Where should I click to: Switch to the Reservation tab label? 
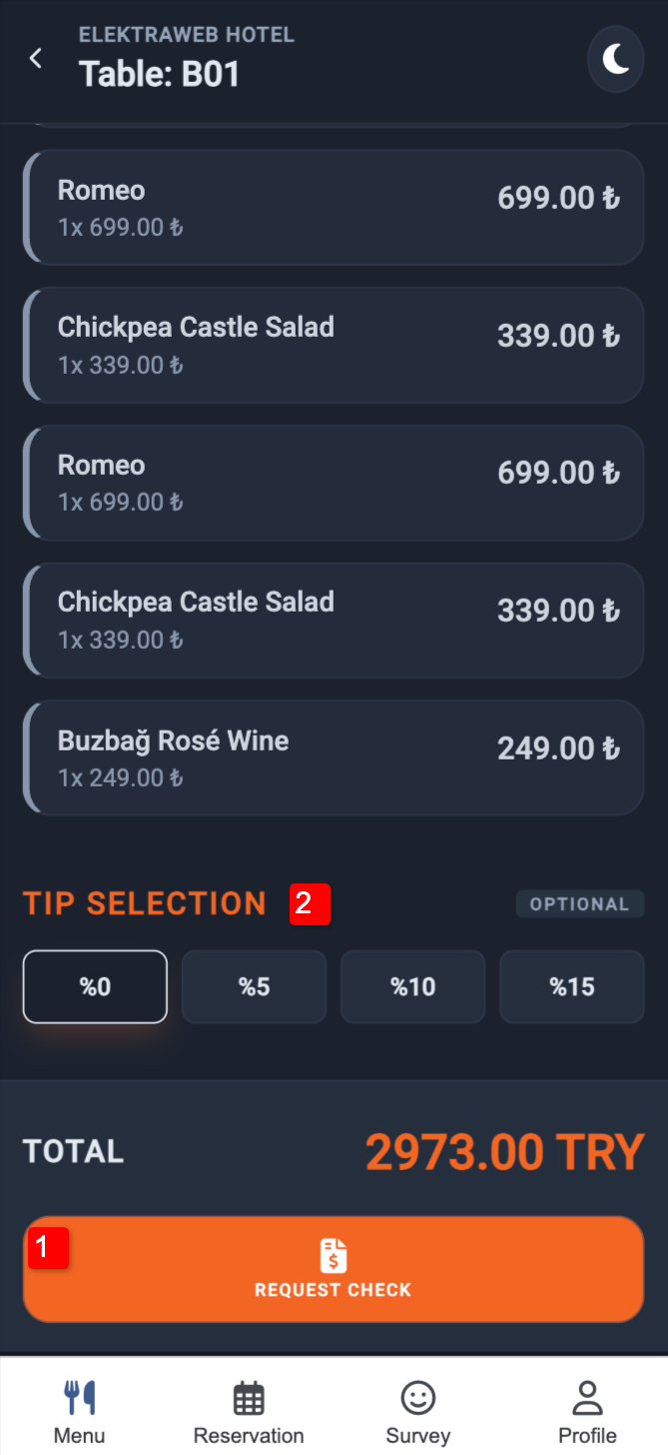coord(249,1436)
